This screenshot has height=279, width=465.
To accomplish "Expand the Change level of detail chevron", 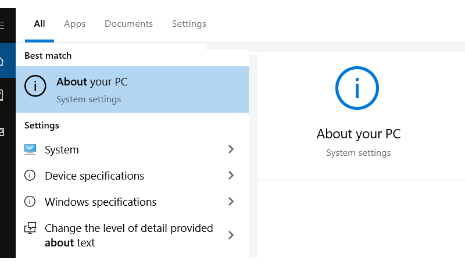I will (231, 235).
